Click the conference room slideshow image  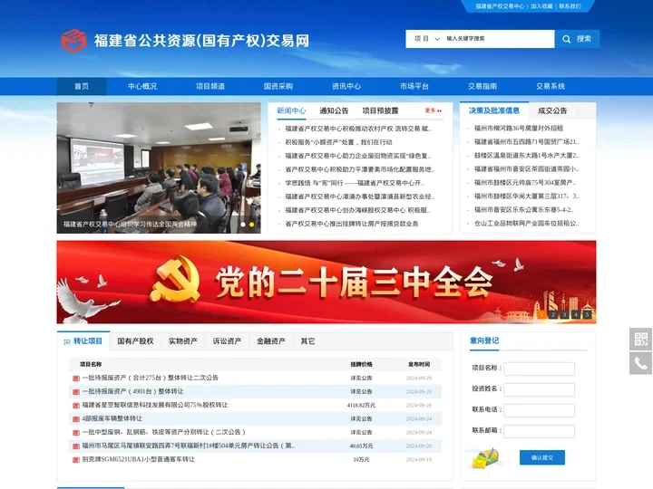pos(159,168)
